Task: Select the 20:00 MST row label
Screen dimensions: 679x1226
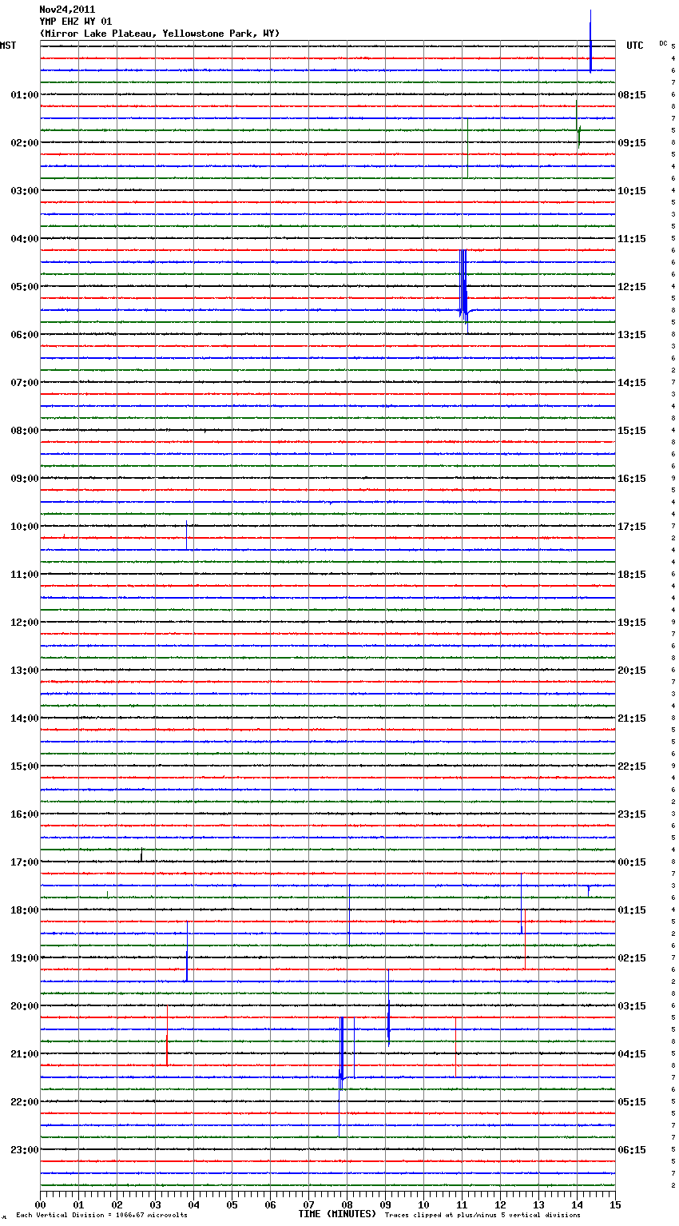Action: [x=25, y=1006]
